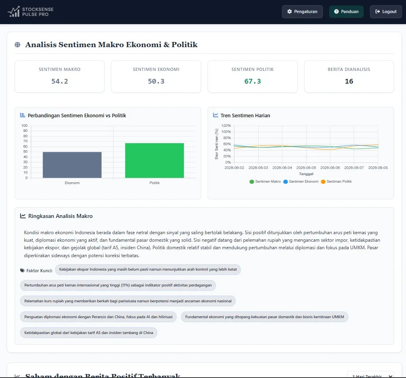Viewport: 406px width, 378px height.
Task: Click the gray Ekonomi bar in chart
Action: [x=72, y=165]
